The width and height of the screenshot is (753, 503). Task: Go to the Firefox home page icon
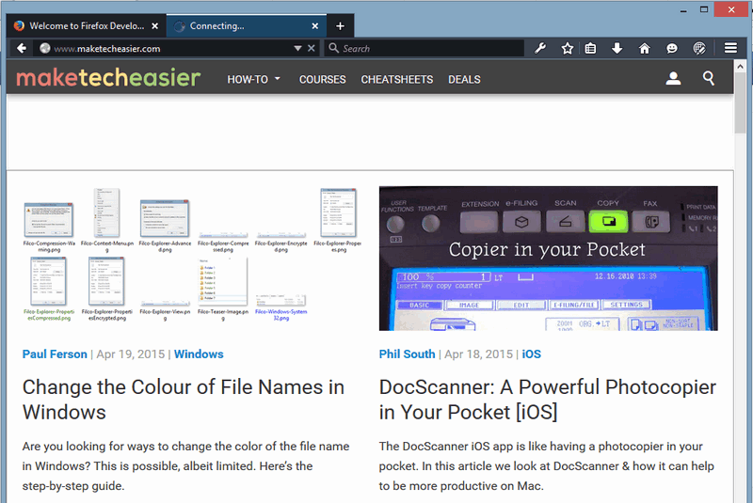pyautogui.click(x=644, y=48)
